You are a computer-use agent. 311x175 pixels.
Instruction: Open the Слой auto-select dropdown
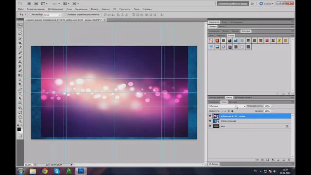point(52,15)
